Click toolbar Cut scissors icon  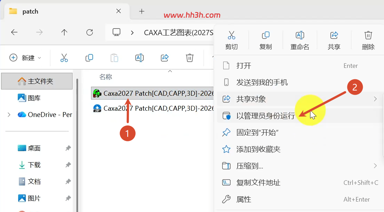tap(64, 58)
